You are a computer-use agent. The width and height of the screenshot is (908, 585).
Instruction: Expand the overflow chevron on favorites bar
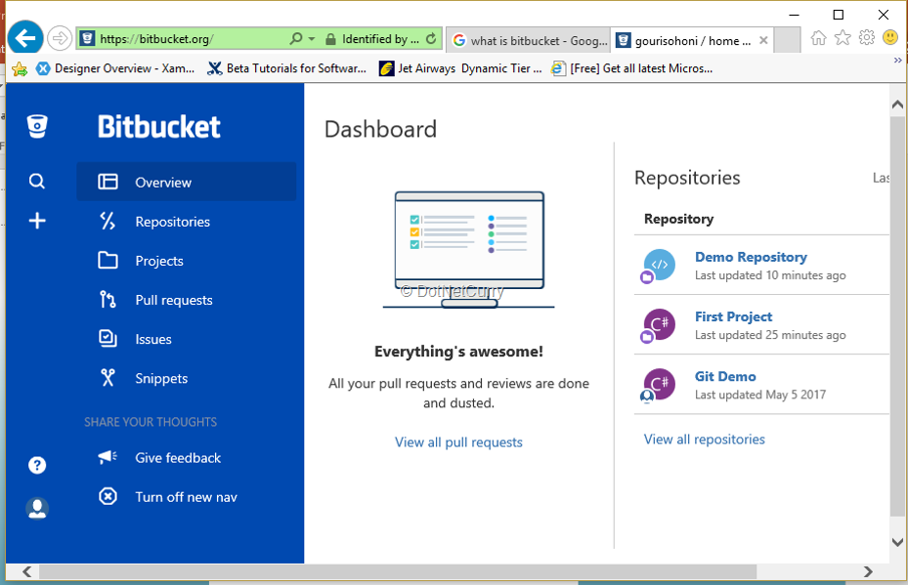click(x=896, y=60)
